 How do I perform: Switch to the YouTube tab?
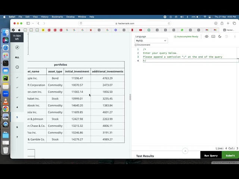[140, 30]
